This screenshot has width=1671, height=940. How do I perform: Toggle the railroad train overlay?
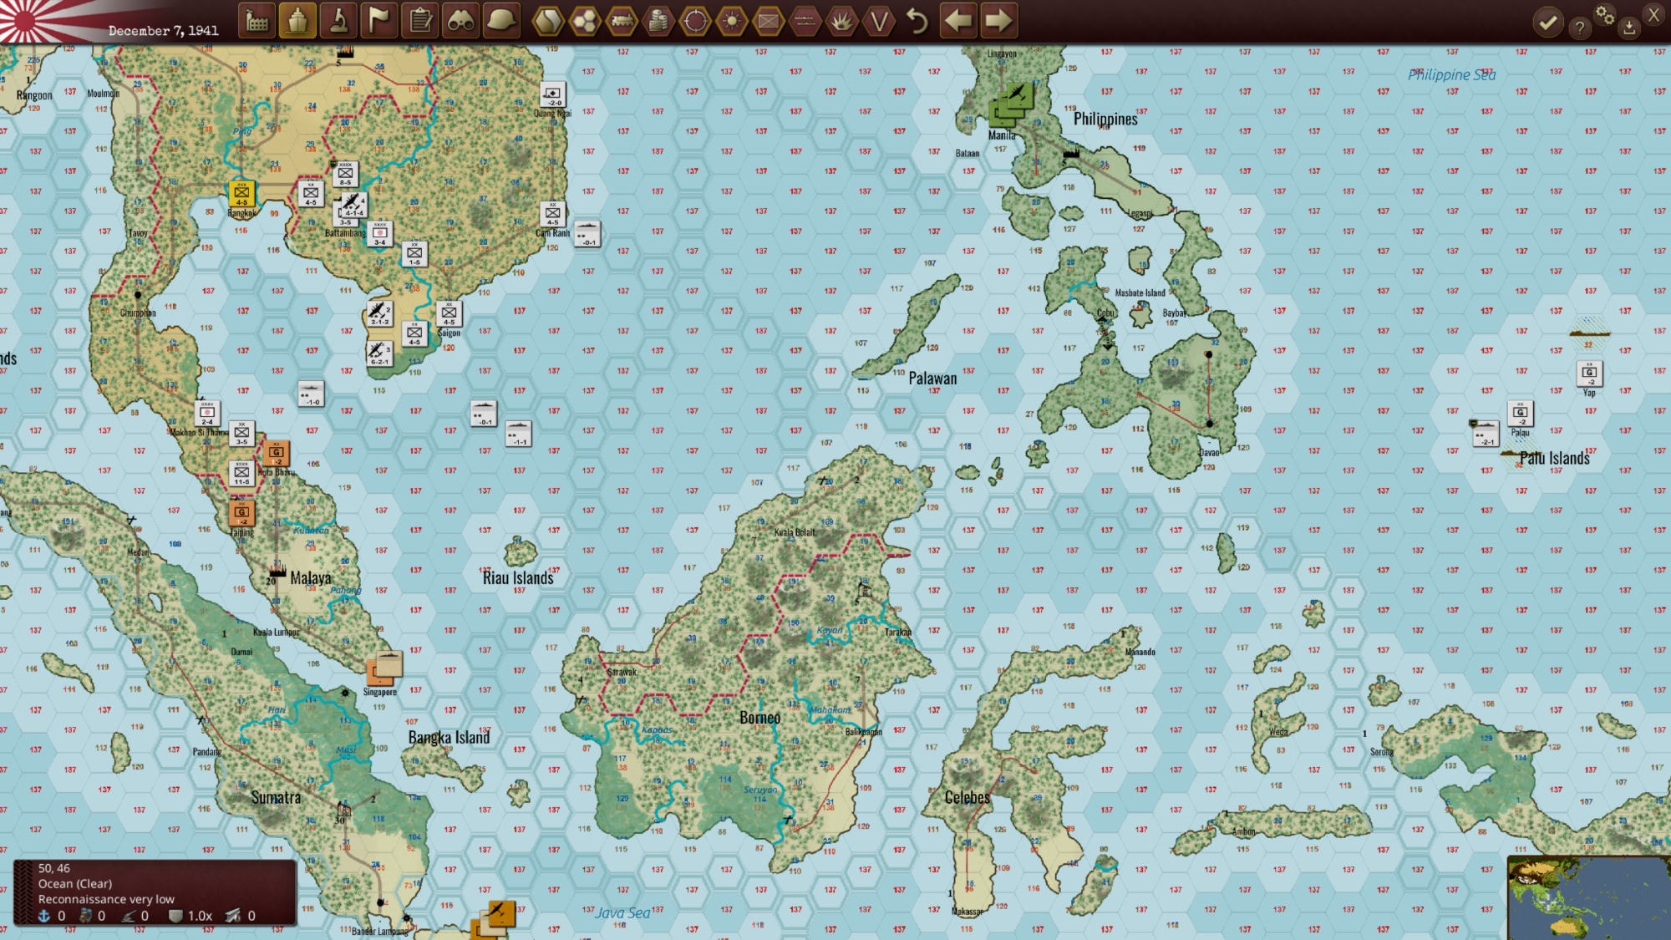[x=622, y=21]
